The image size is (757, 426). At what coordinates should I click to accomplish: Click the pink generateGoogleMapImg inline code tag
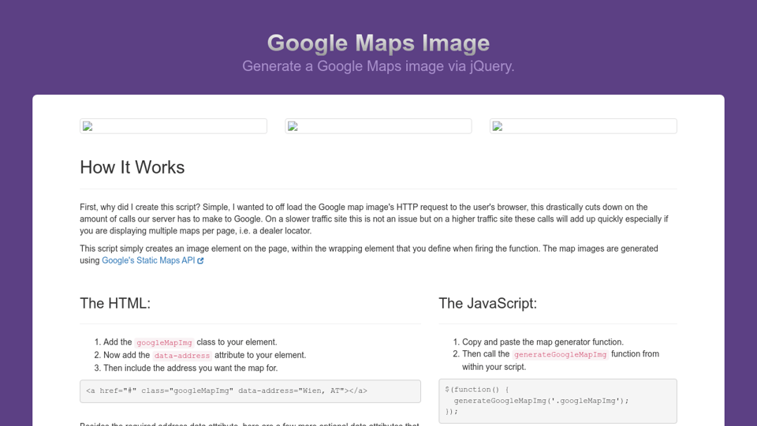(560, 355)
